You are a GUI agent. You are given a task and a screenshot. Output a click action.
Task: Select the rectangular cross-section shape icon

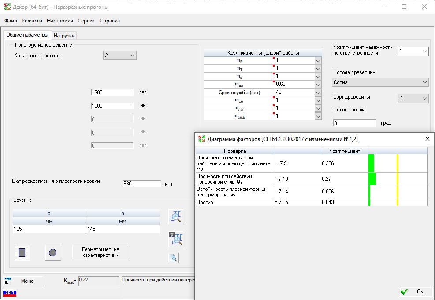[x=22, y=252]
